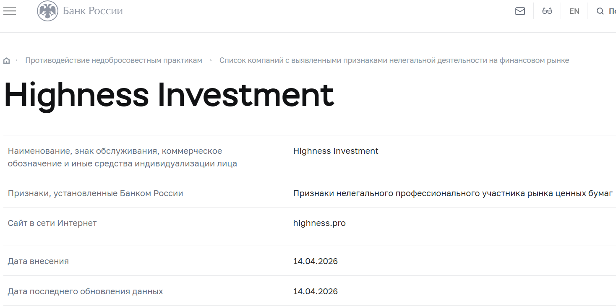The width and height of the screenshot is (616, 306).
Task: Open the feedback envelope icon
Action: click(x=520, y=11)
